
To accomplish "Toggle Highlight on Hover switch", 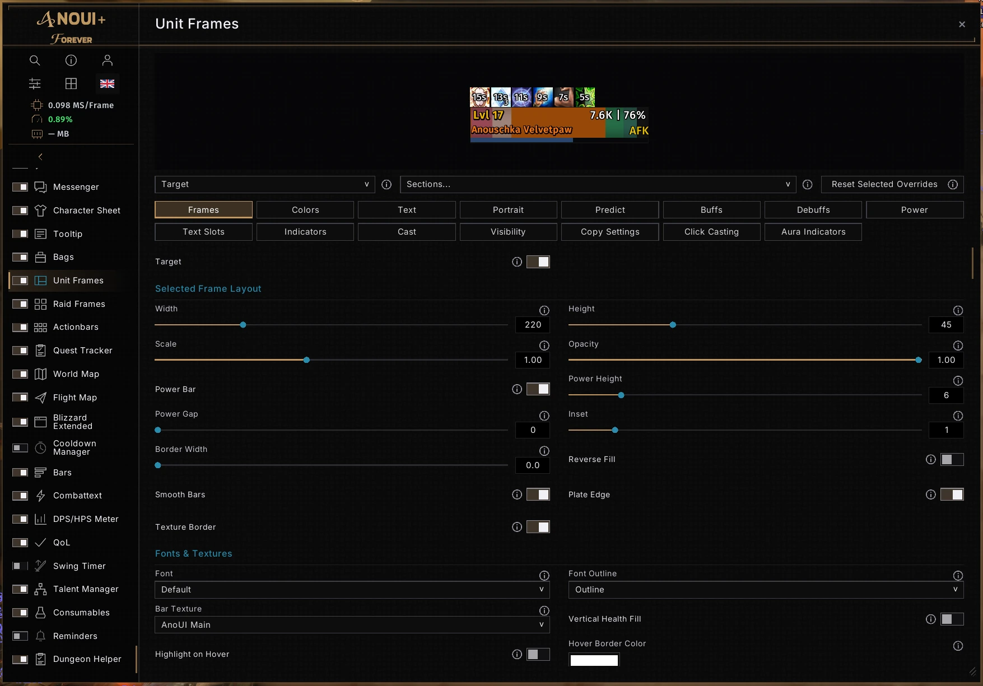I will pos(538,654).
